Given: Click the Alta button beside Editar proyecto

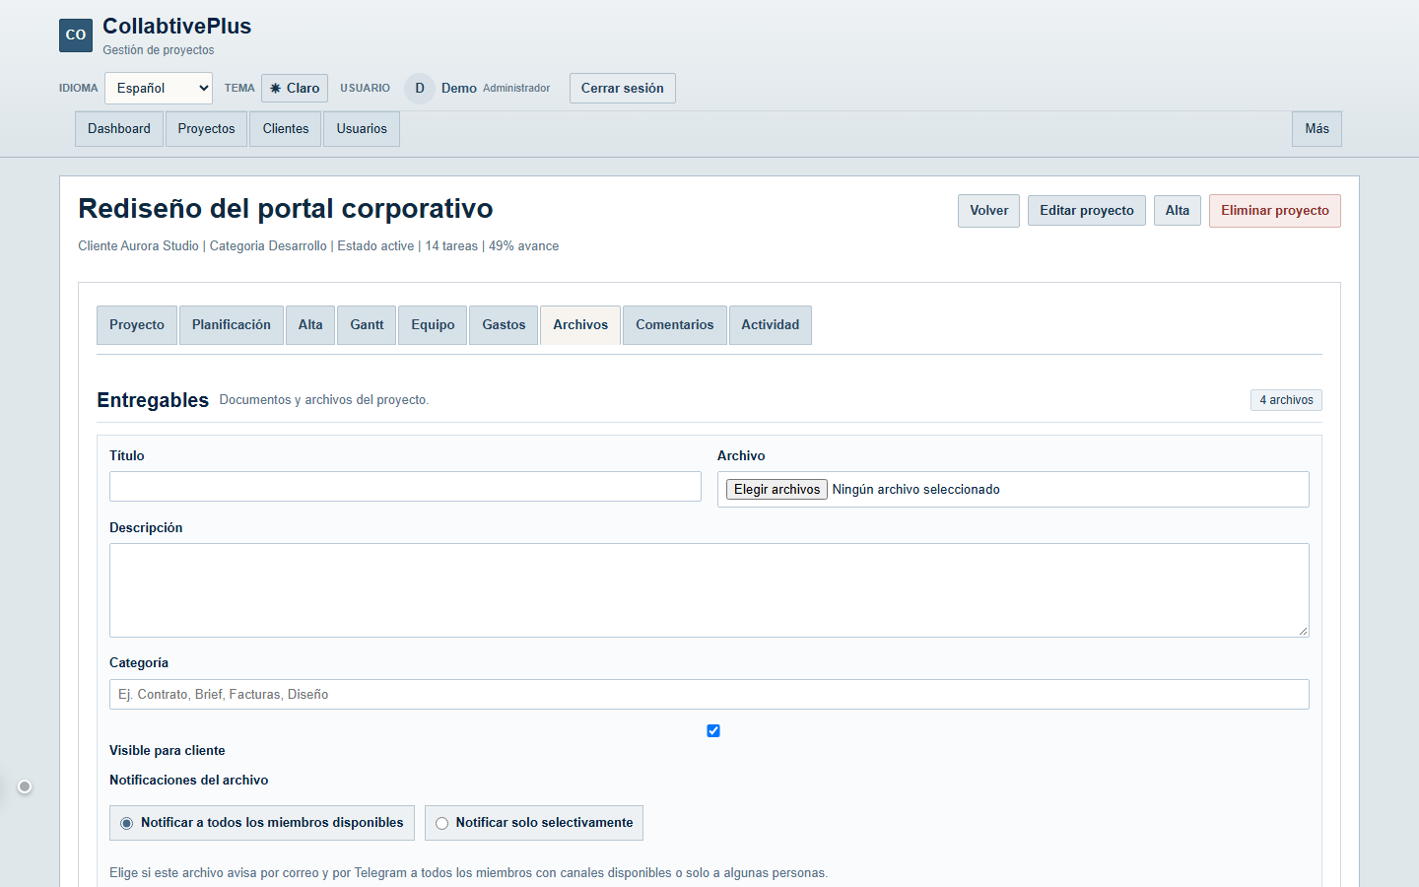Looking at the screenshot, I should pos(1178,211).
